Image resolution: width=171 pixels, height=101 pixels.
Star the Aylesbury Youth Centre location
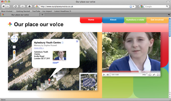tap(62, 42)
